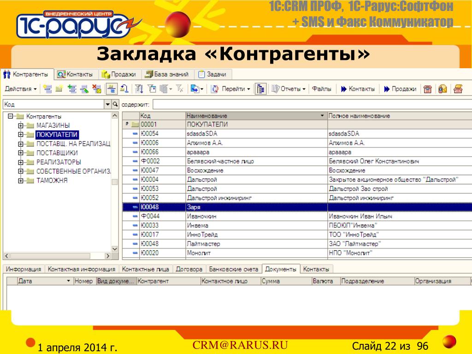The height and width of the screenshot is (354, 472).
Task: Select the highlighted row Заря
Action: point(297,207)
